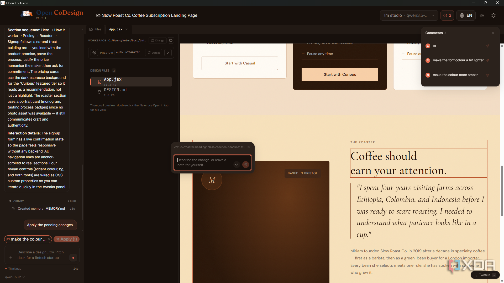Toggle light and dark theme sun icon
Viewport: 504px width, 283px height.
[482, 15]
